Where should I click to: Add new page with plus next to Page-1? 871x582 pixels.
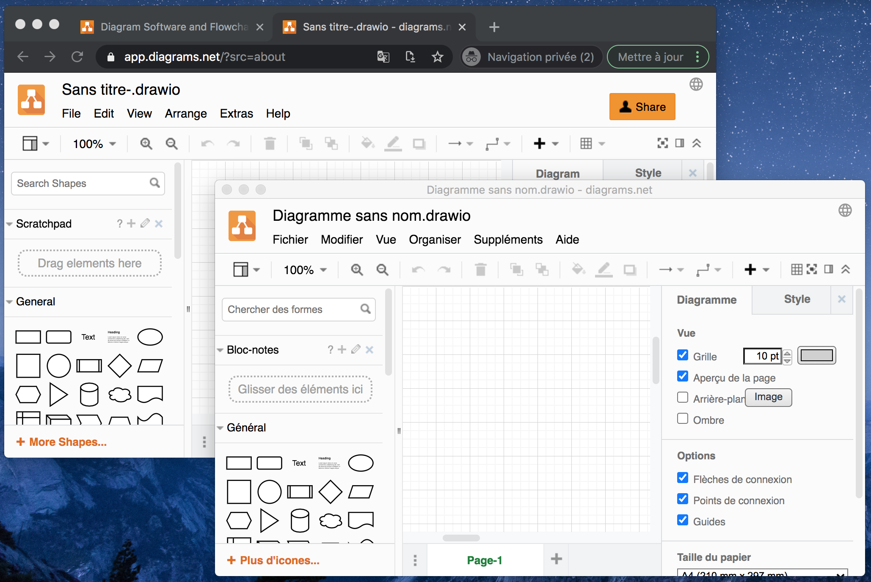tap(556, 559)
